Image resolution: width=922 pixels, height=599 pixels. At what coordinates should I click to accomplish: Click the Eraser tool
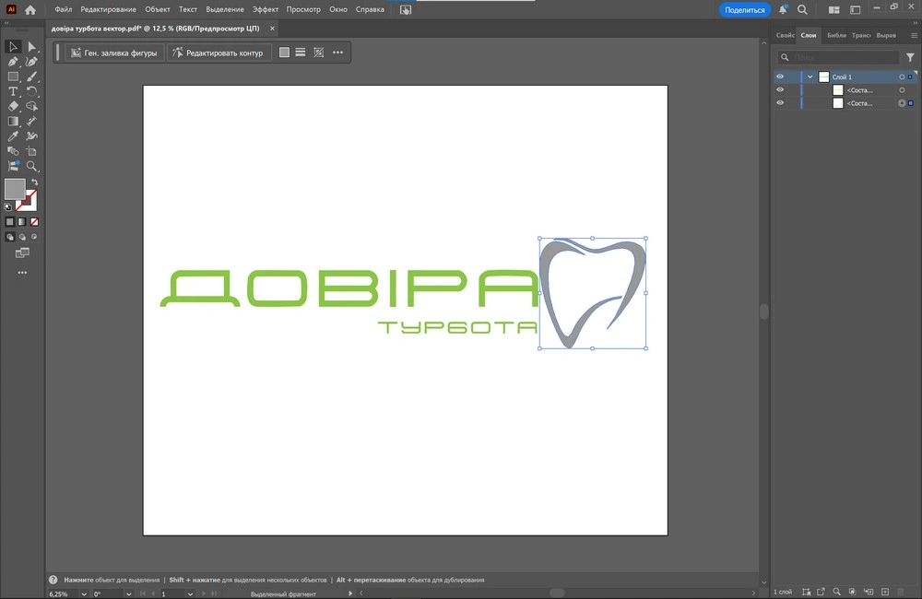coord(13,107)
